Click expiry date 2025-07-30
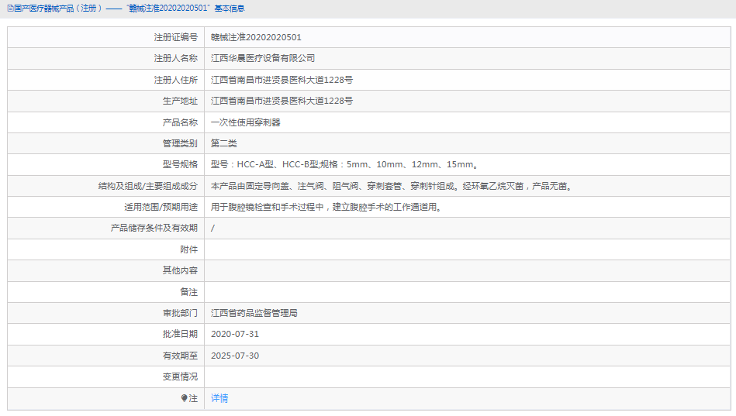The image size is (736, 416). tap(235, 356)
